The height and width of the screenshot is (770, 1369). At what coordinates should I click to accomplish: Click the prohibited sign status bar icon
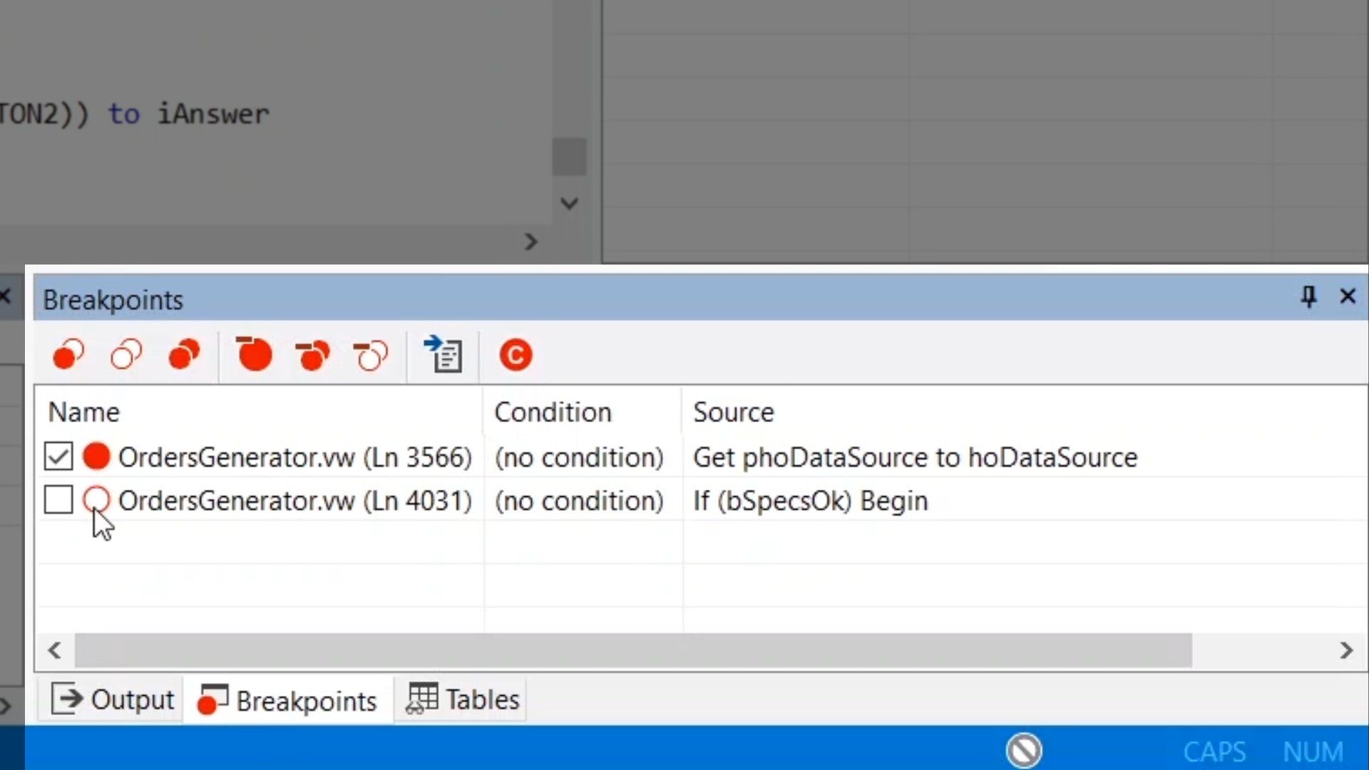coord(1024,750)
